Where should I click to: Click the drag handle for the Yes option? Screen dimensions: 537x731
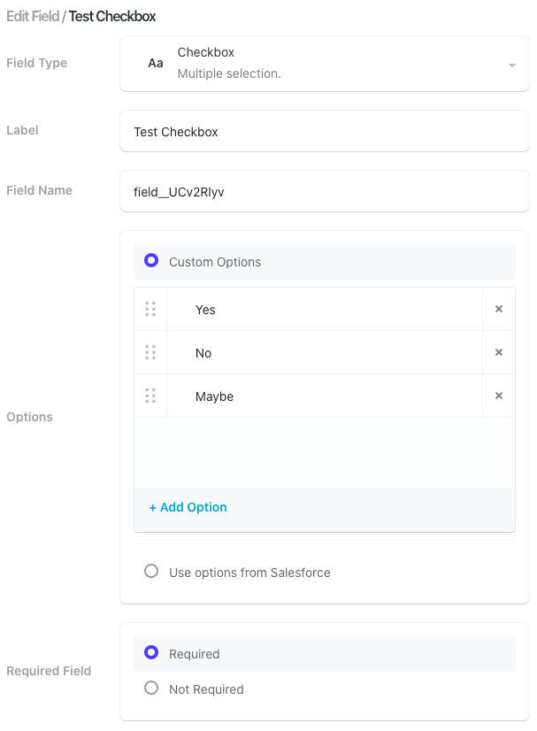pos(150,309)
